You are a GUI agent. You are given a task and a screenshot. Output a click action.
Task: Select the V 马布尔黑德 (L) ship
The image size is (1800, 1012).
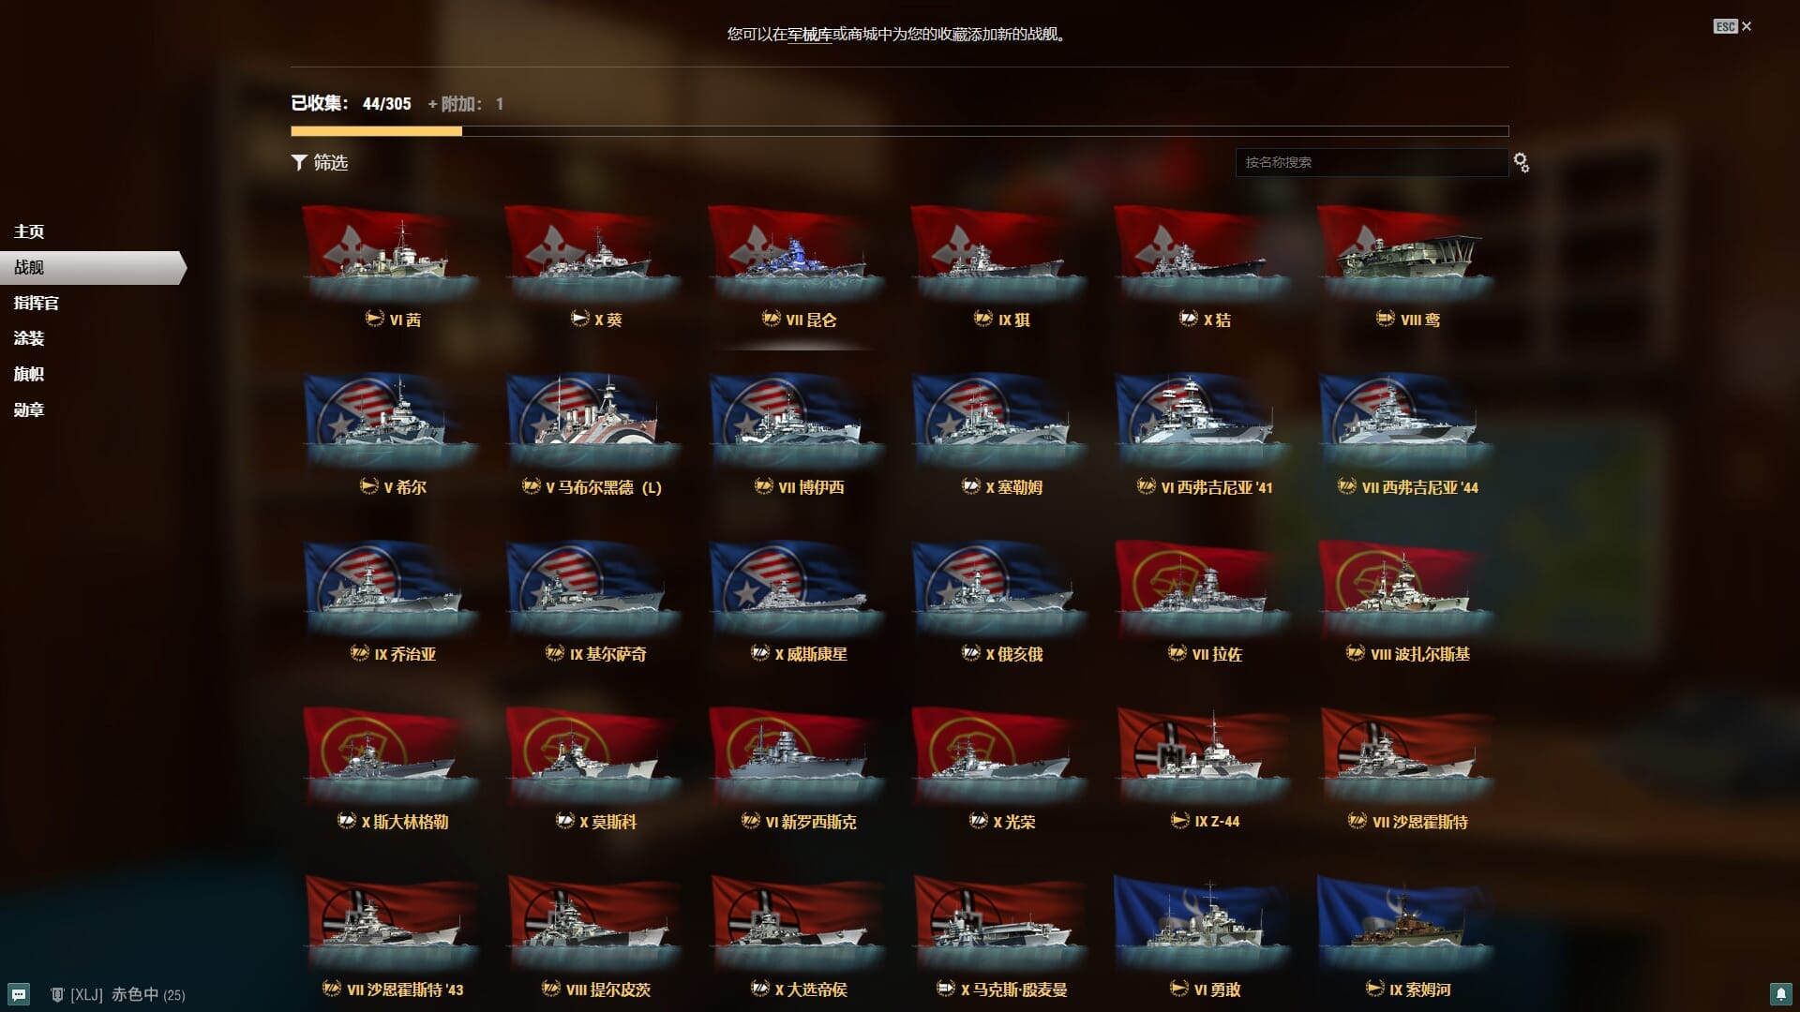593,420
